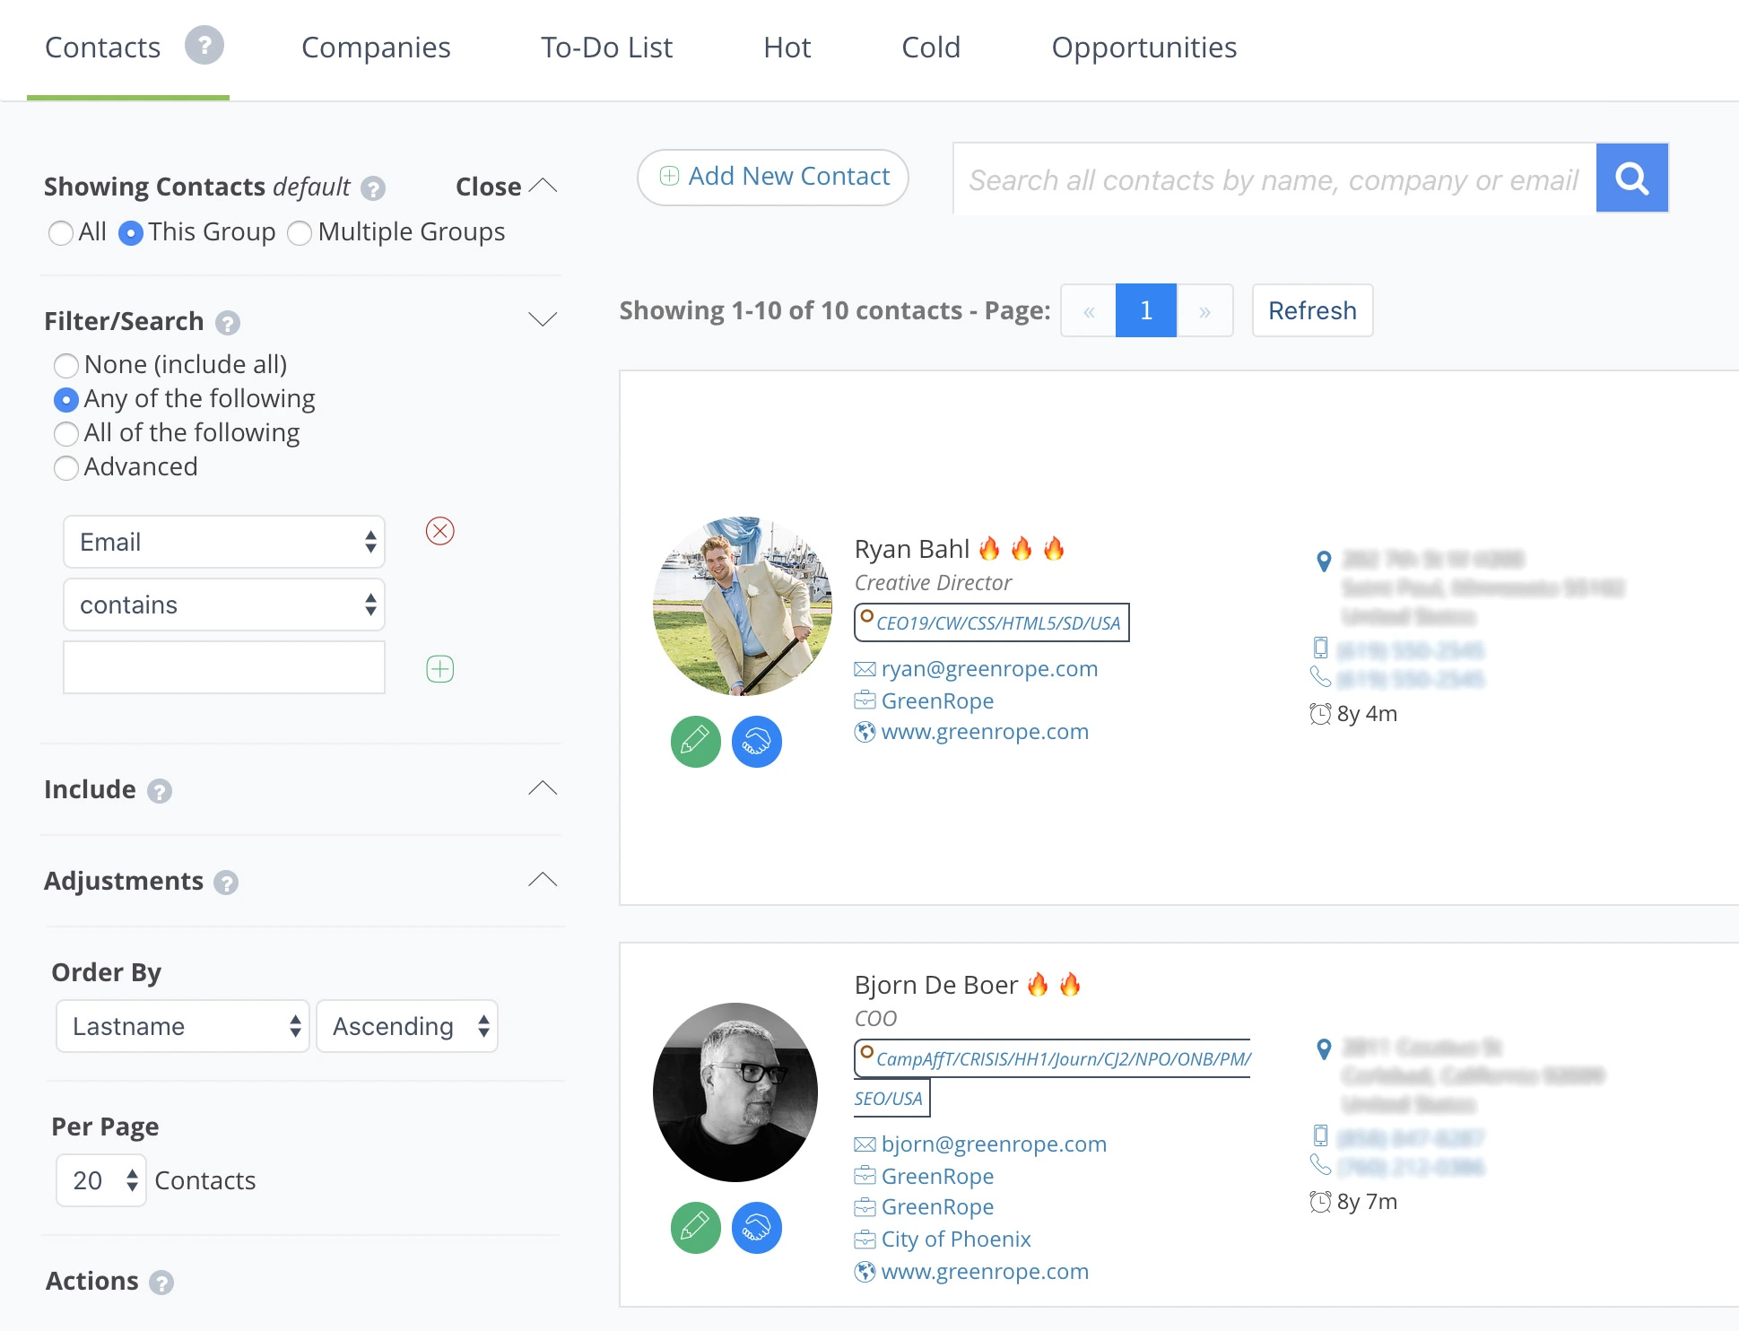Expand the Include section chevron
Image resolution: width=1739 pixels, height=1331 pixels.
[x=543, y=788]
